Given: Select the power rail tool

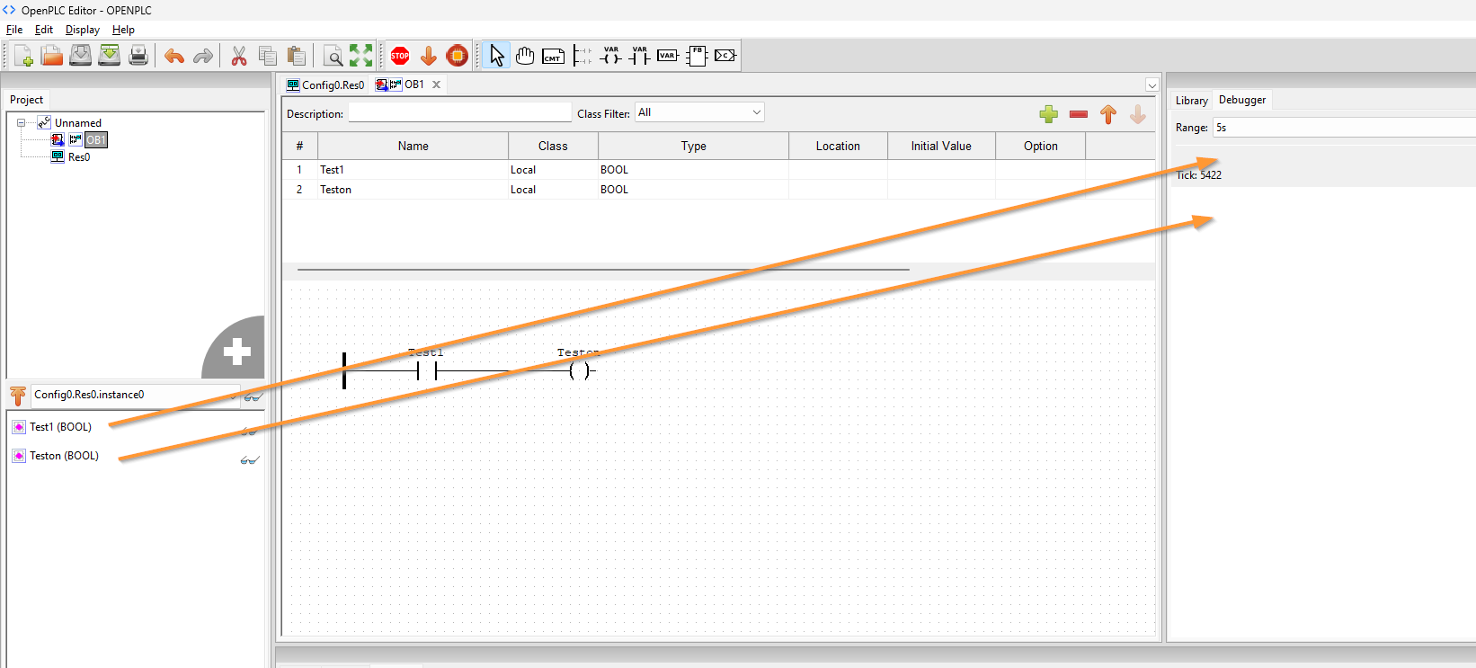Looking at the screenshot, I should [582, 56].
